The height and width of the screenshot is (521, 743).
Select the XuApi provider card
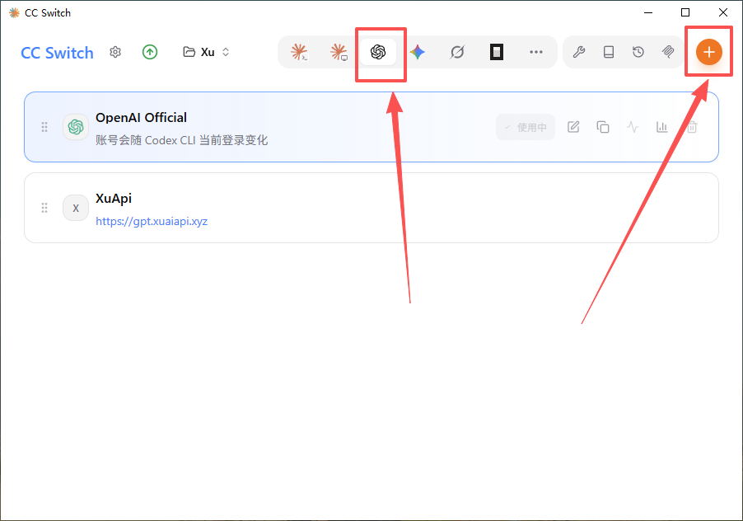tap(371, 208)
